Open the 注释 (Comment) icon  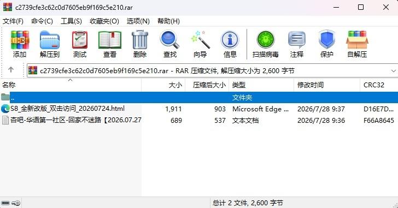click(296, 40)
